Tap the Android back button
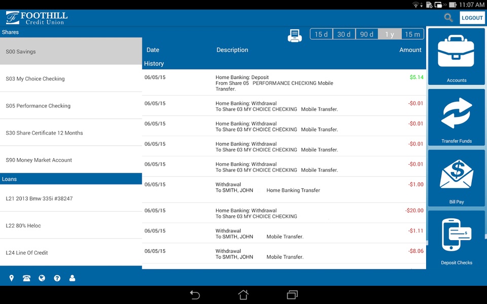This screenshot has width=487, height=304. [x=195, y=294]
